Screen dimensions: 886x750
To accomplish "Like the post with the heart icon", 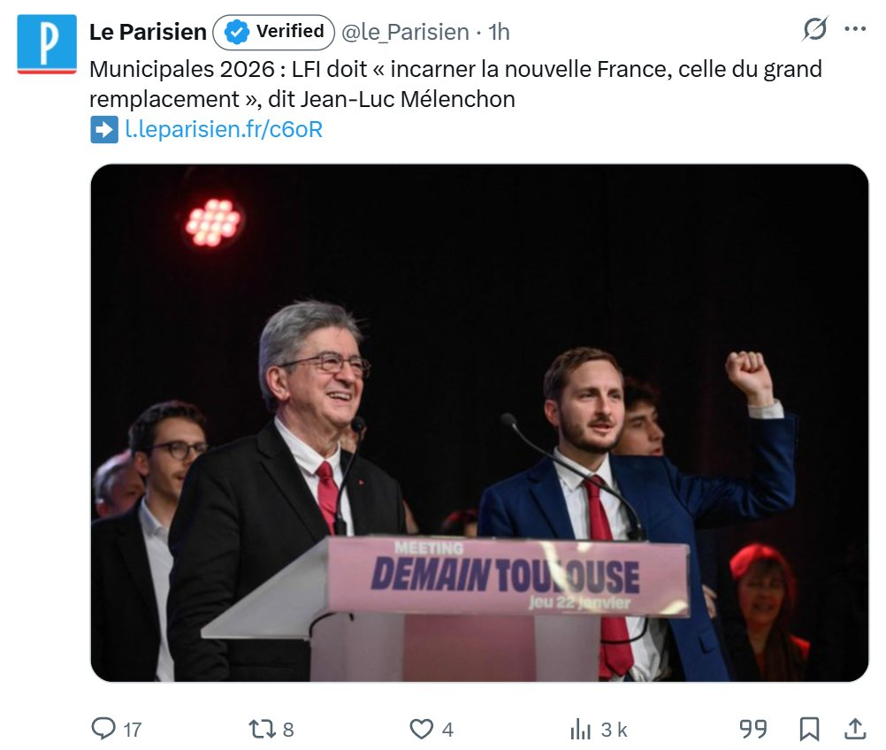I will (x=422, y=729).
